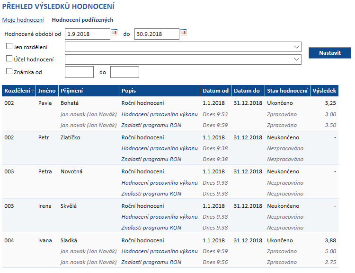Click score 3.50 in Bohatá's sub-row
The width and height of the screenshot is (355, 273).
pyautogui.click(x=330, y=125)
